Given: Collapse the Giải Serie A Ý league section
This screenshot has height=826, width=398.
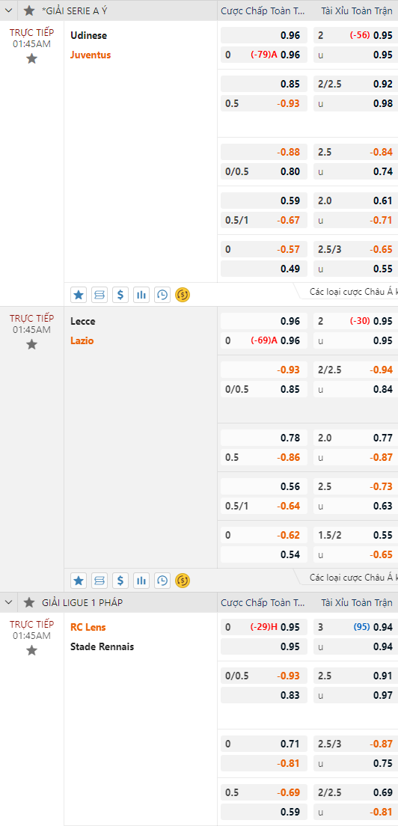Looking at the screenshot, I should tap(8, 10).
